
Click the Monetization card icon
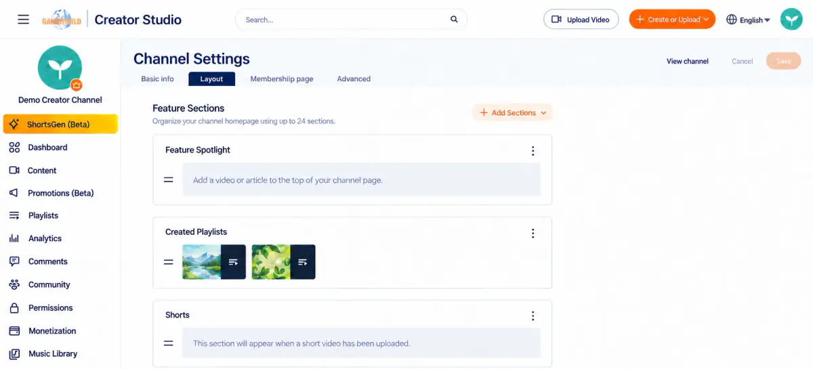(x=14, y=331)
